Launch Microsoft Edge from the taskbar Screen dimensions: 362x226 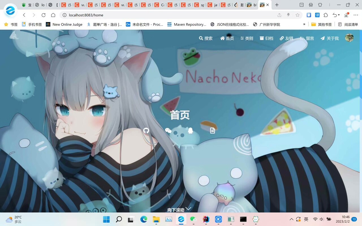tap(144, 219)
